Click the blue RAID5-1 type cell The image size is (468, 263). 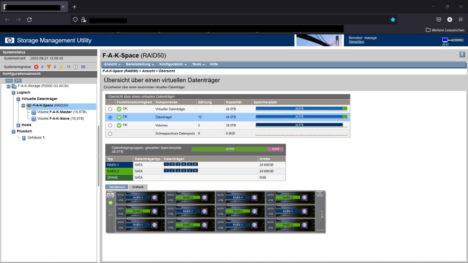(x=119, y=165)
